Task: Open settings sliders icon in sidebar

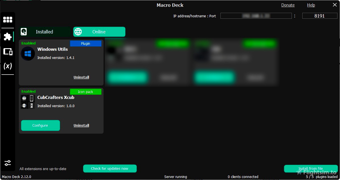Action: coord(8,163)
